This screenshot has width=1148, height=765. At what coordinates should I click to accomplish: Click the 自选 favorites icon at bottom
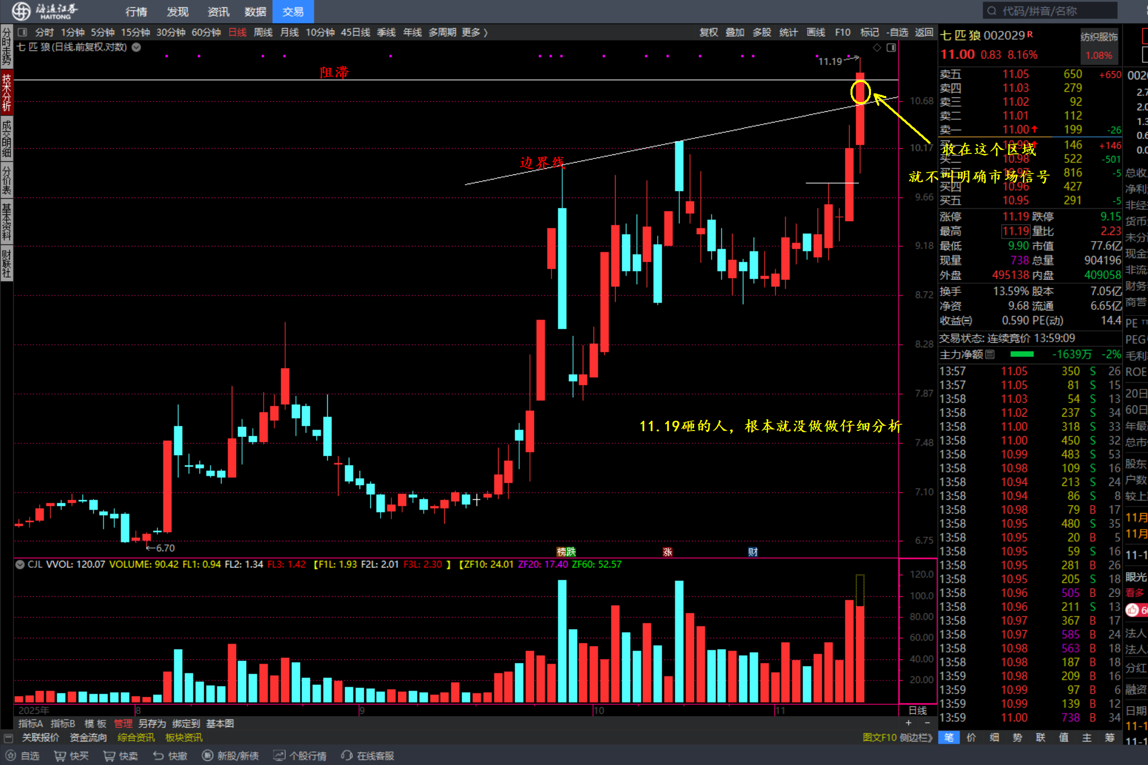click(11, 756)
